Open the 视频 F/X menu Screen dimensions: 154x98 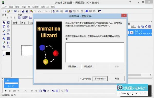click(x=45, y=7)
